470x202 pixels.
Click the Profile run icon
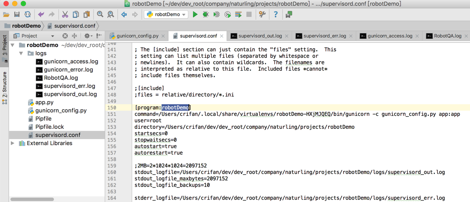click(227, 14)
